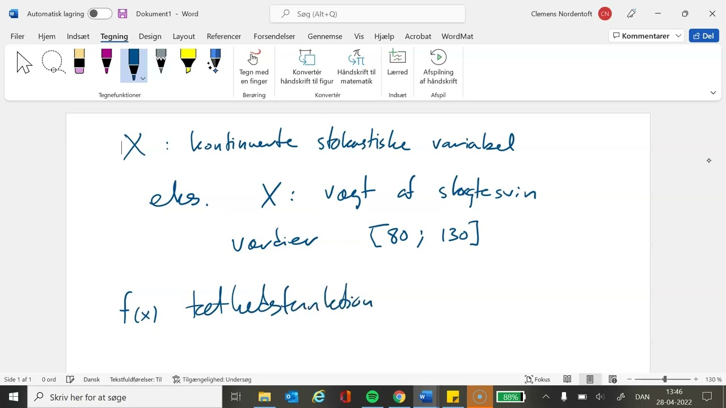Choose the gray pencil tool
Viewport: 726px width, 408px height.
(161, 61)
